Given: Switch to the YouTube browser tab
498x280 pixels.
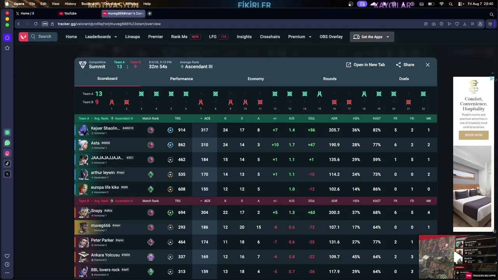Looking at the screenshot, I should pyautogui.click(x=78, y=13).
